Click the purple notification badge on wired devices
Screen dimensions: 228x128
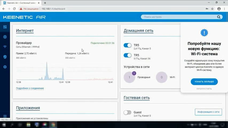coord(134,73)
